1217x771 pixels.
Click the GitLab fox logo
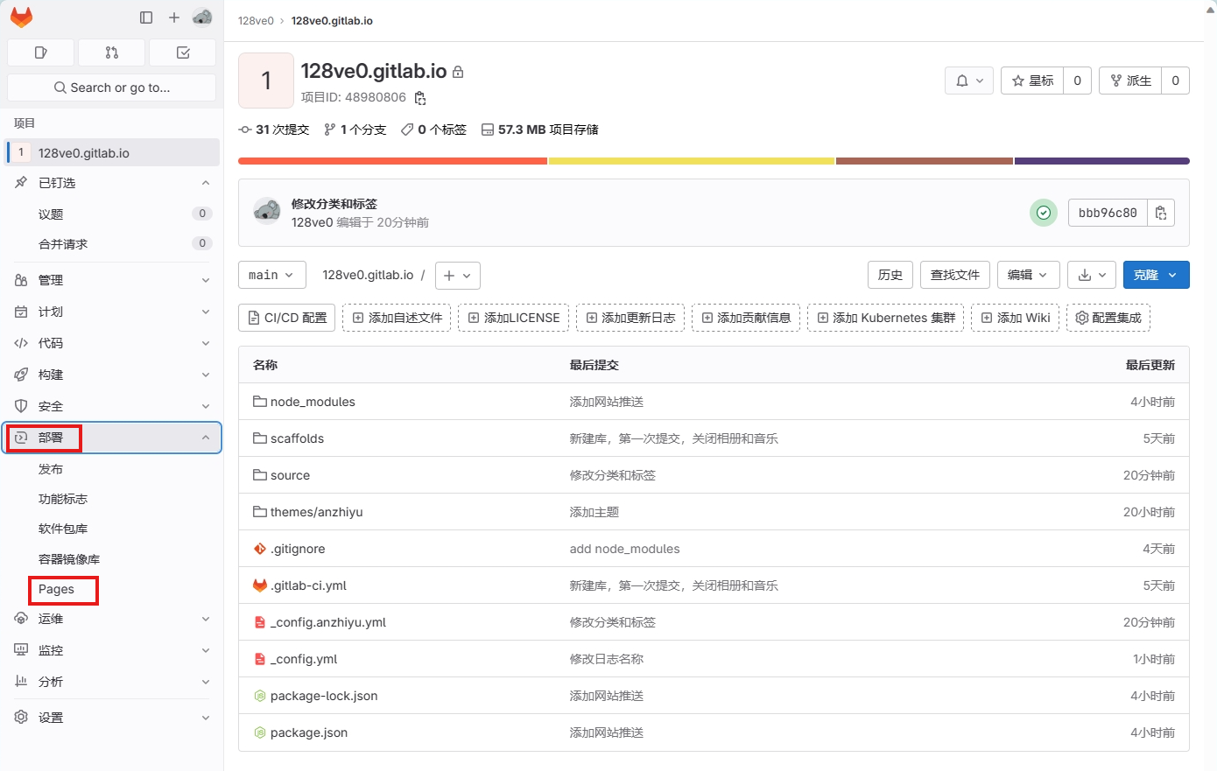[x=21, y=18]
